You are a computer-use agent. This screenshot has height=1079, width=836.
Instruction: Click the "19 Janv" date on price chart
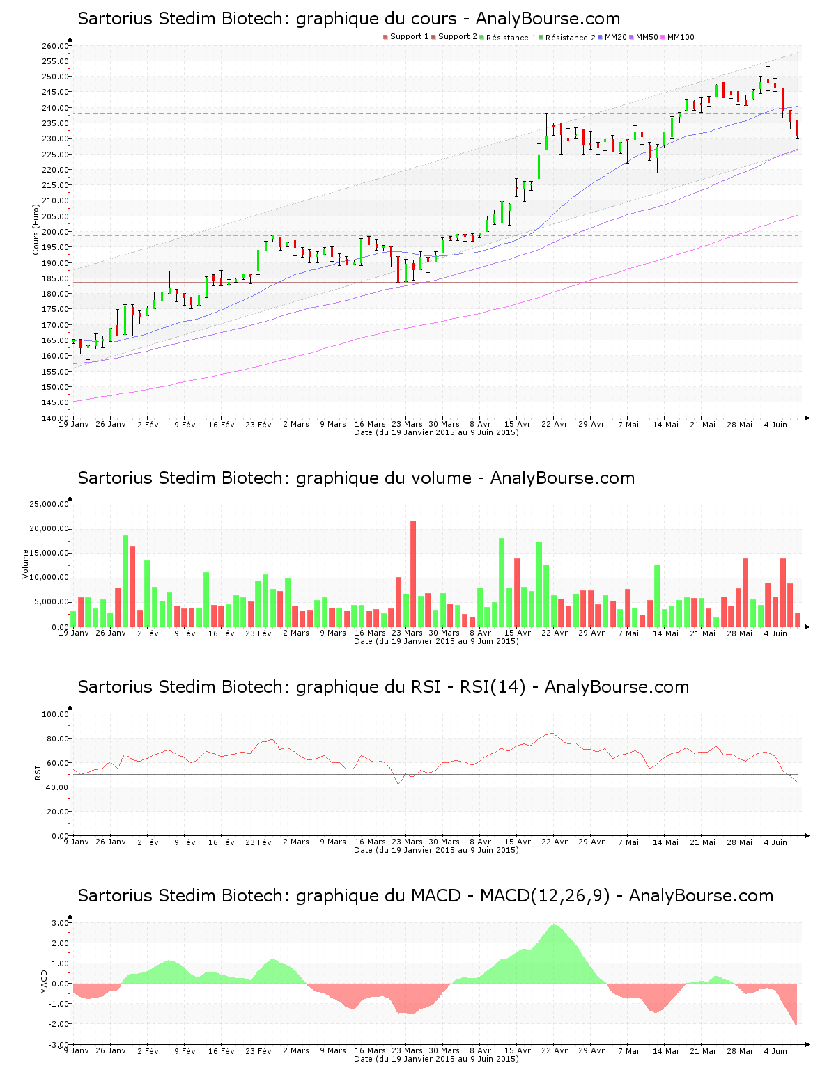point(73,424)
